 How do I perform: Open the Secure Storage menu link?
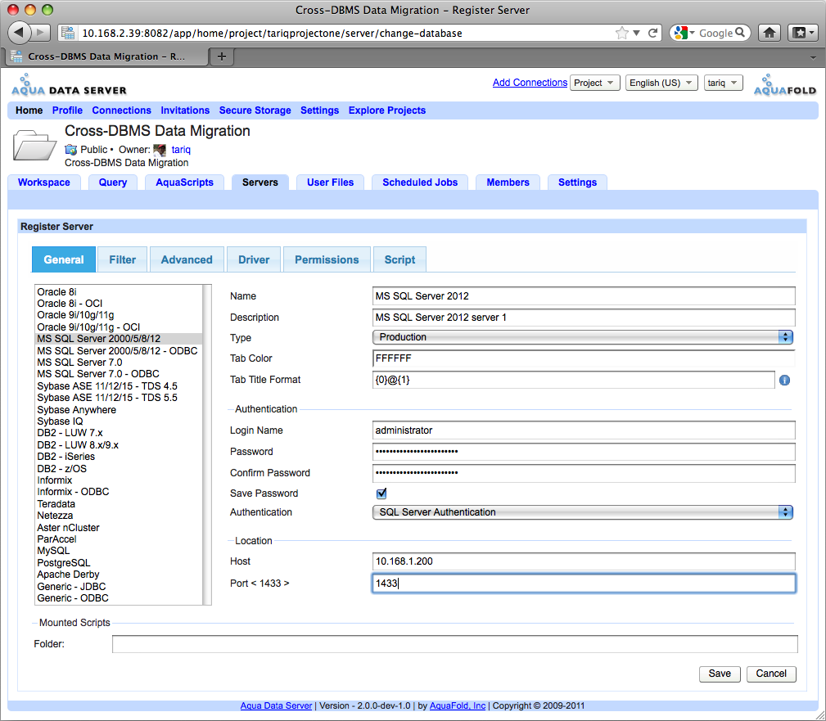point(255,110)
